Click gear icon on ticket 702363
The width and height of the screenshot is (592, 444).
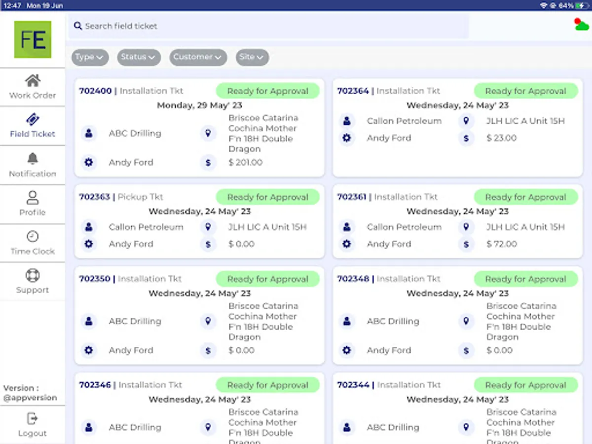[89, 244]
